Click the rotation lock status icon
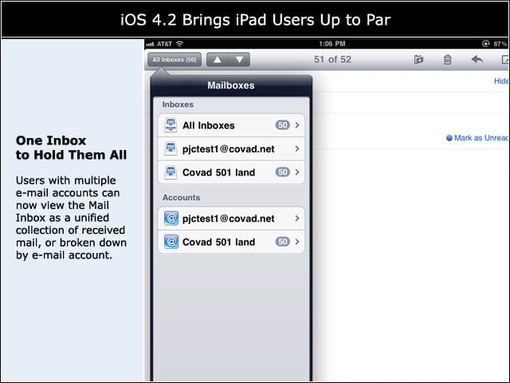 coord(485,44)
